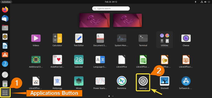Launch the Mahjongg game

click(x=57, y=81)
